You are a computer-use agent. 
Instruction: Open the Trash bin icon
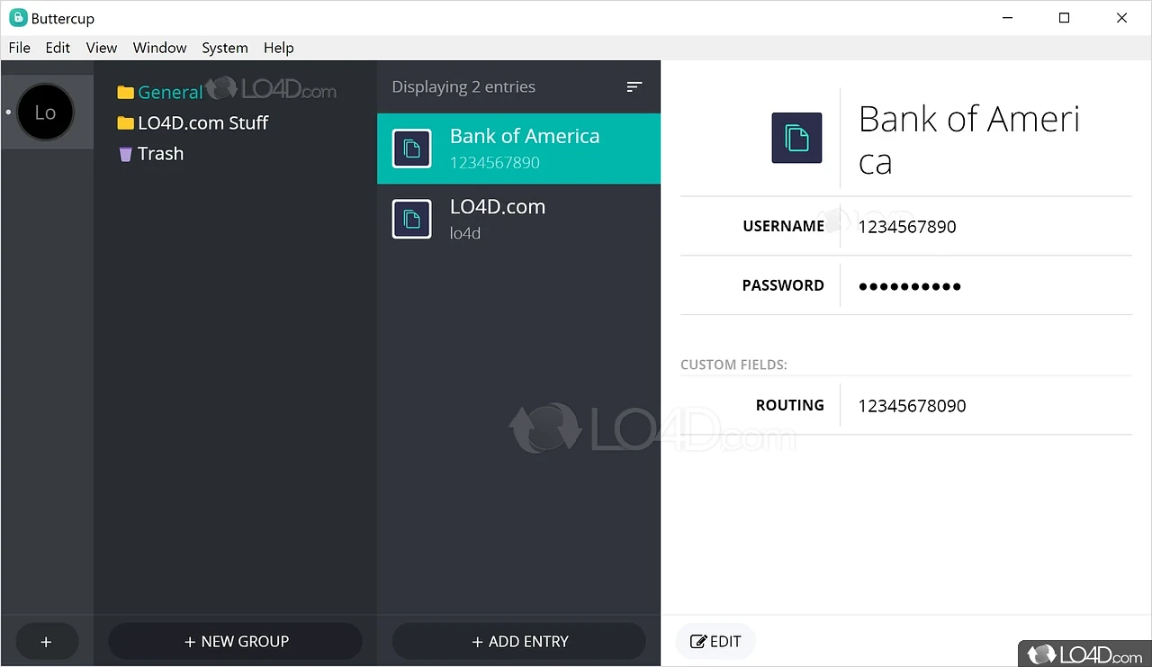tap(126, 154)
